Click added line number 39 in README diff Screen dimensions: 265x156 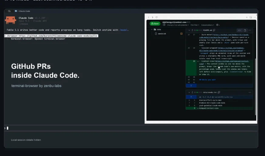click(x=194, y=61)
